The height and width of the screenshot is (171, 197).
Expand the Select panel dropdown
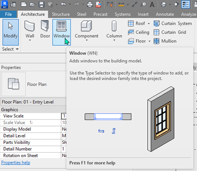10,49
